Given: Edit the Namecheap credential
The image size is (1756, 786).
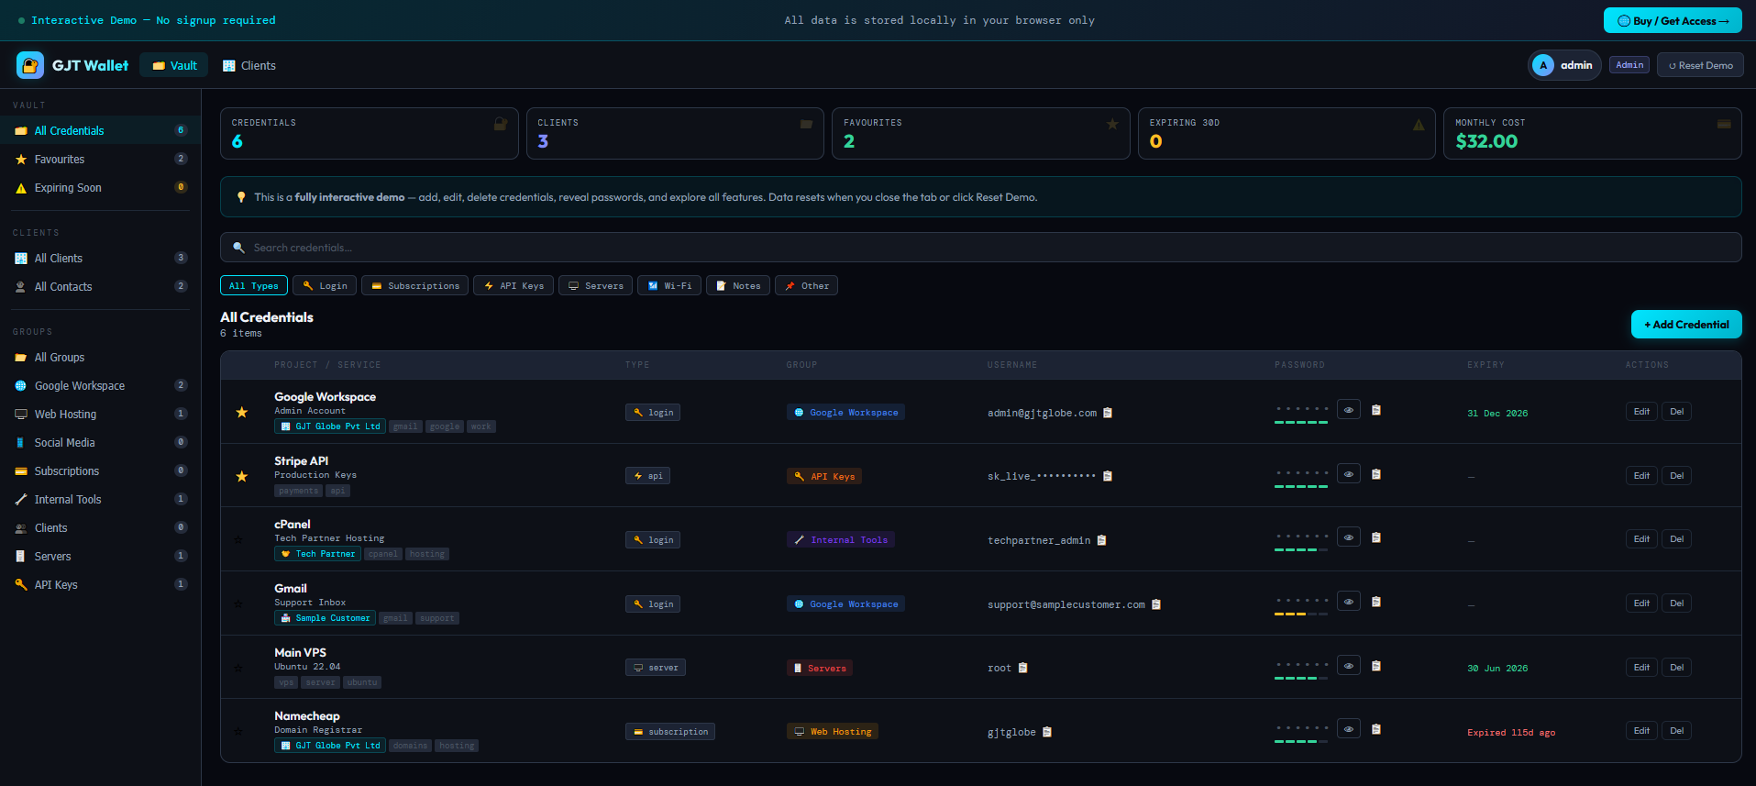Looking at the screenshot, I should (x=1641, y=730).
